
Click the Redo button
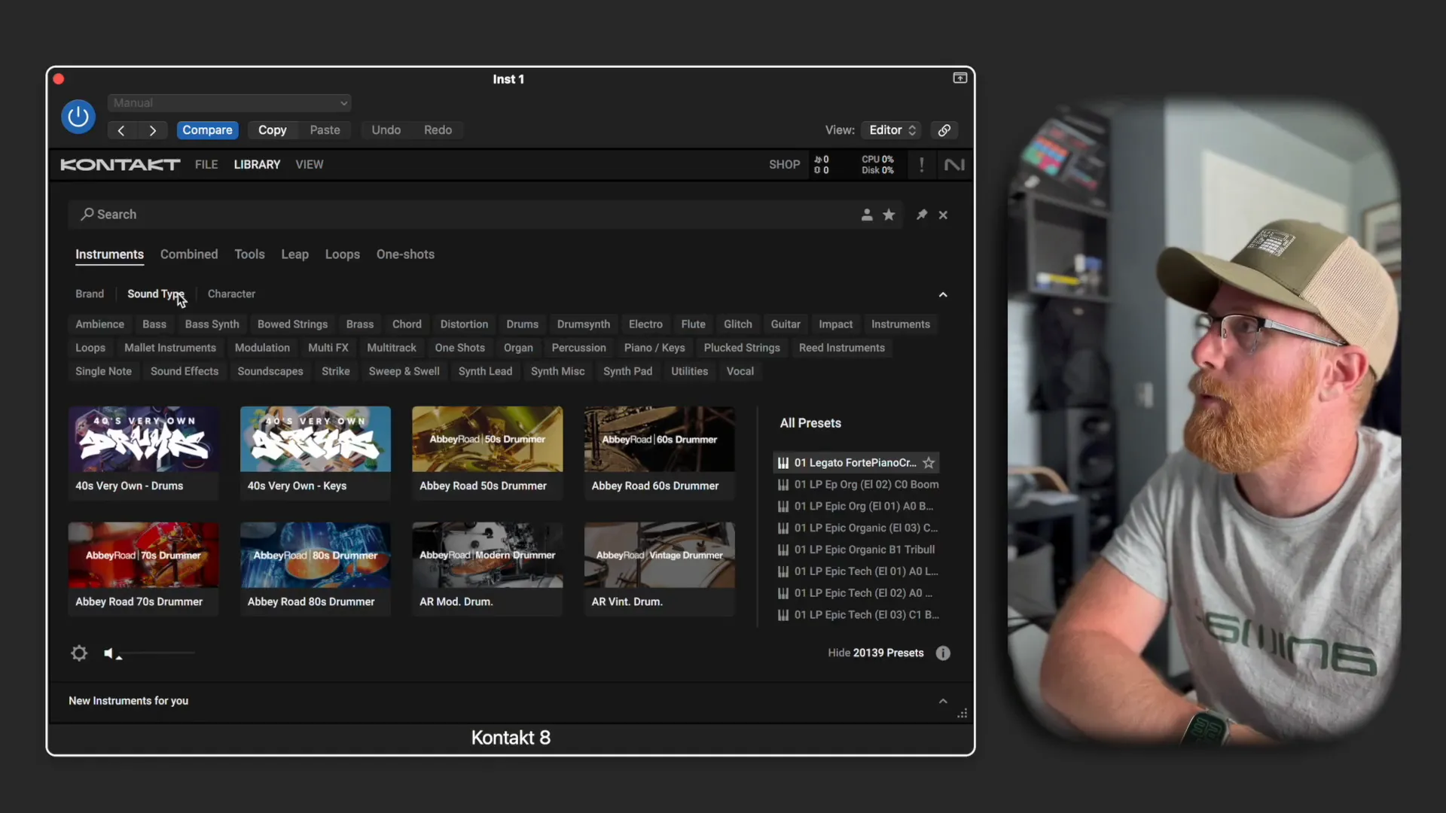pyautogui.click(x=438, y=130)
